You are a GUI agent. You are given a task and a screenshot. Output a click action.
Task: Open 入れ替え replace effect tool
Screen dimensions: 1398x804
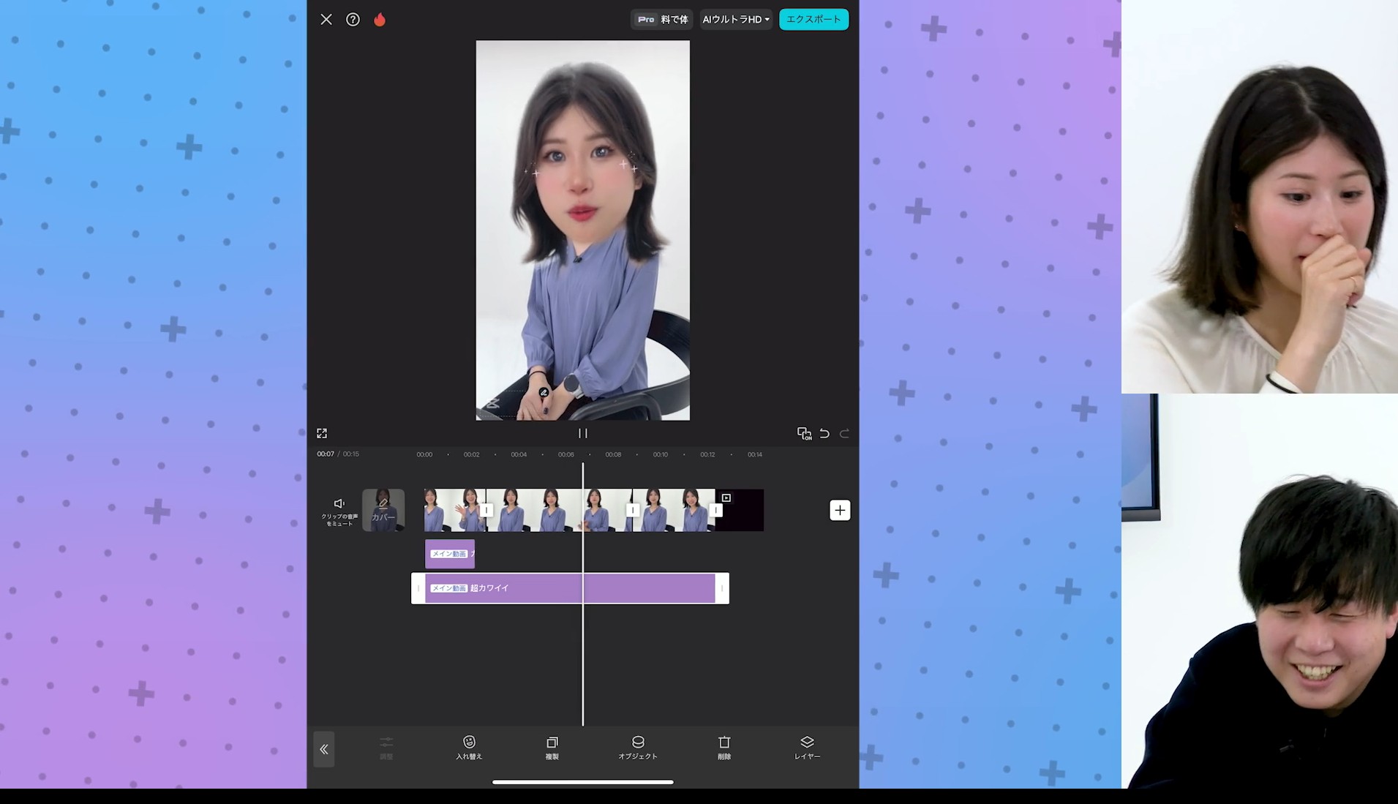pos(469,748)
